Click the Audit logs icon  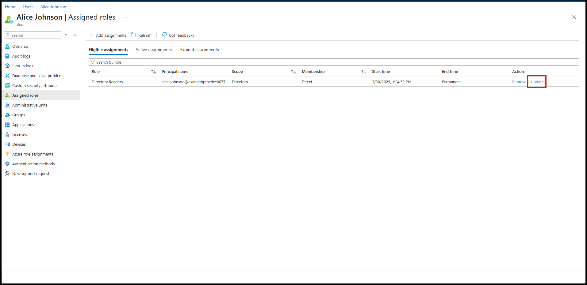(x=7, y=56)
